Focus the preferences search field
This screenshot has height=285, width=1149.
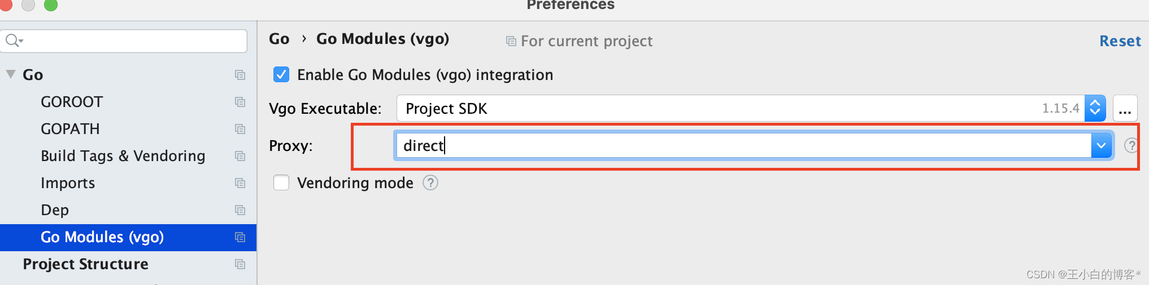click(x=124, y=41)
